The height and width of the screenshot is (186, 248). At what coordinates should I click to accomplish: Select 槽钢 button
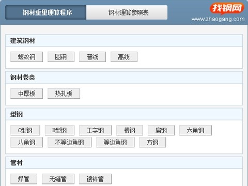point(130,130)
